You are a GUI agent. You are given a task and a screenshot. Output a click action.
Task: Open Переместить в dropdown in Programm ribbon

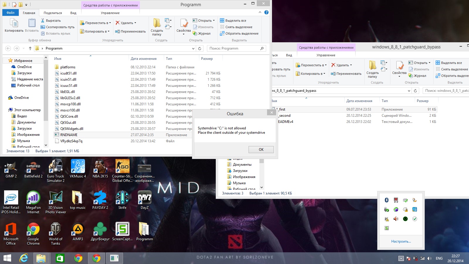click(x=95, y=23)
